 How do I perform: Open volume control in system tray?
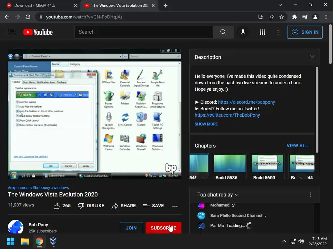301,241
